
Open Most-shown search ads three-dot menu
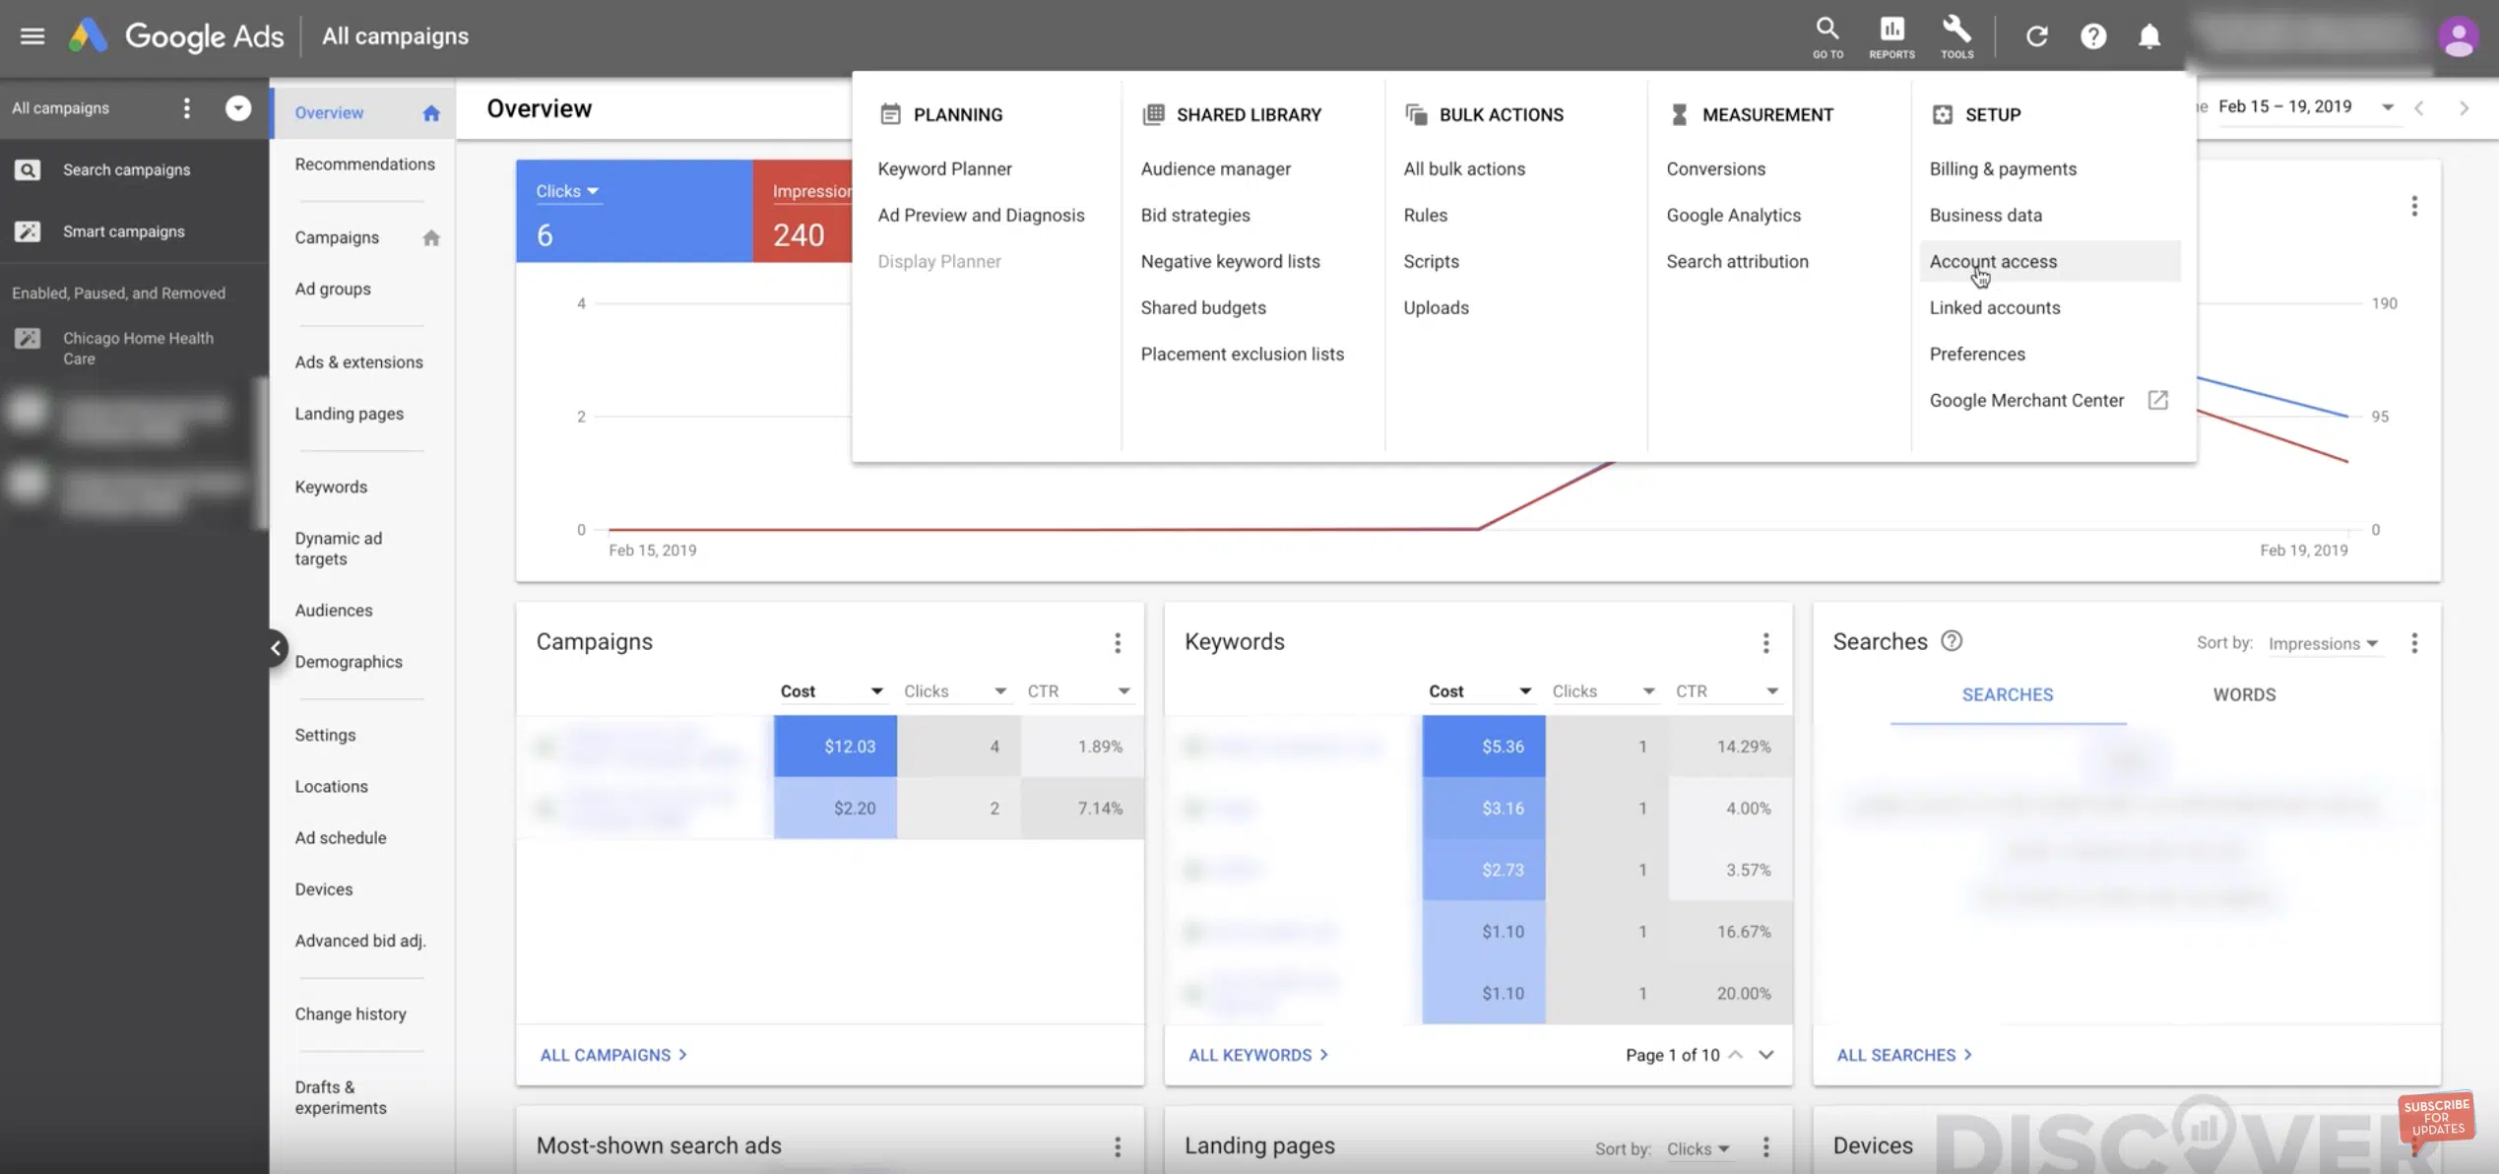[1117, 1146]
